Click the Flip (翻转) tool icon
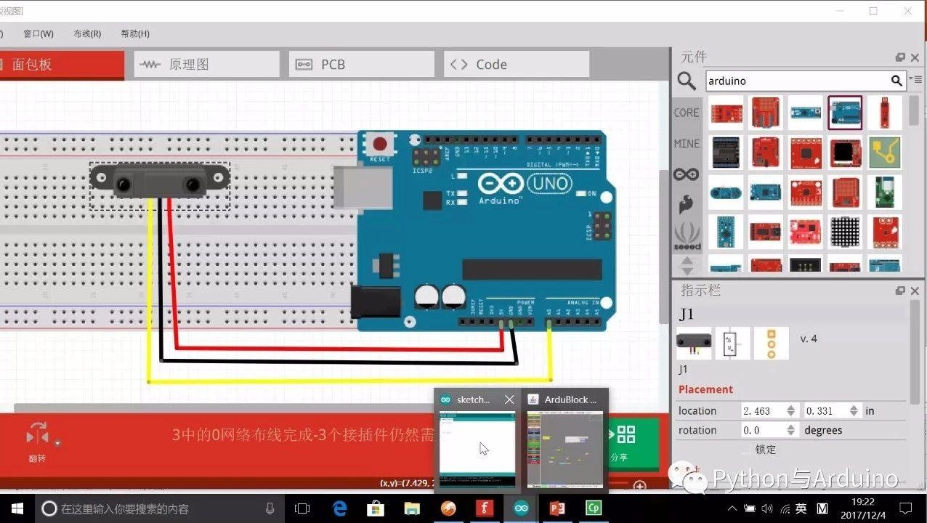Image resolution: width=927 pixels, height=523 pixels. pos(37,434)
